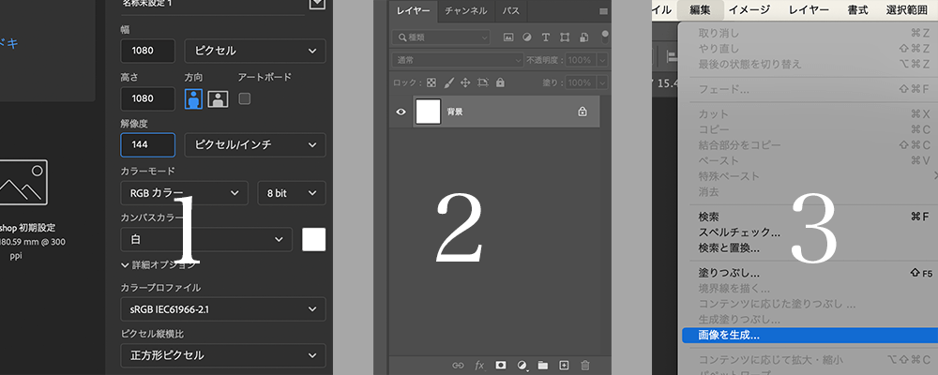Image resolution: width=938 pixels, height=375 pixels.
Task: Click the adjustment layer half-circle icon
Action: [x=522, y=365]
